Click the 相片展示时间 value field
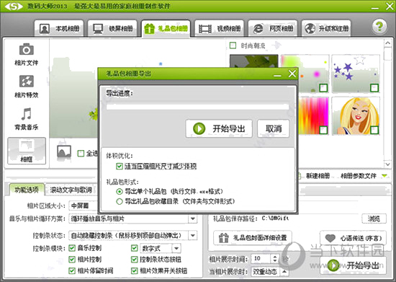This screenshot has width=396, height=282. click(261, 258)
